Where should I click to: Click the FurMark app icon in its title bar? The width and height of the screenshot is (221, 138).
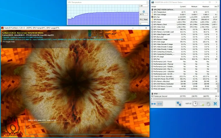[x=2, y=28]
